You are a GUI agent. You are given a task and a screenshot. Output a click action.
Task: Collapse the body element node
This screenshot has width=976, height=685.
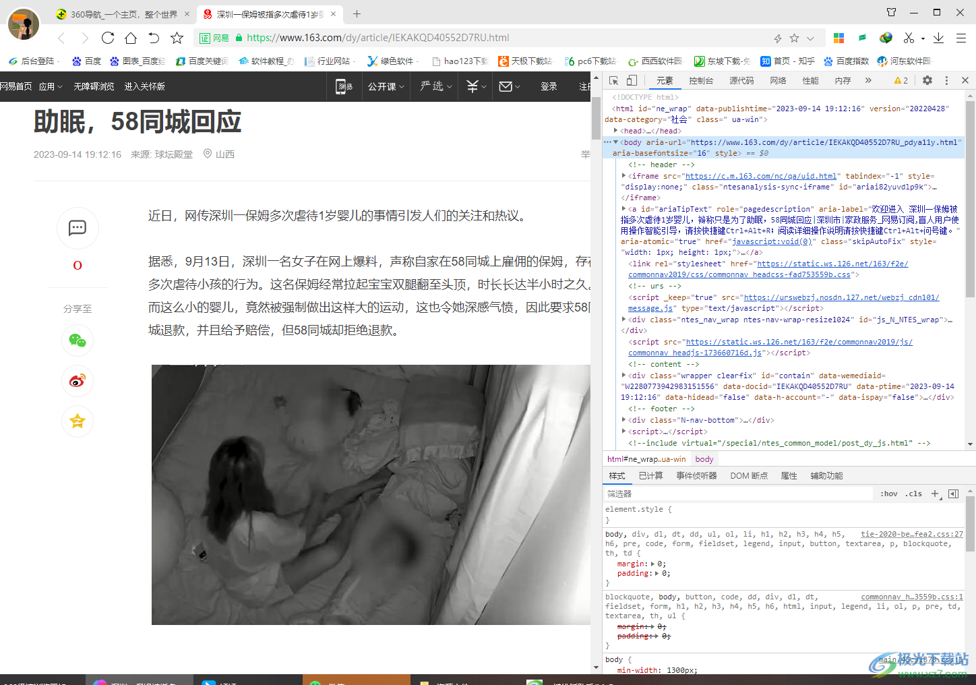pos(615,142)
